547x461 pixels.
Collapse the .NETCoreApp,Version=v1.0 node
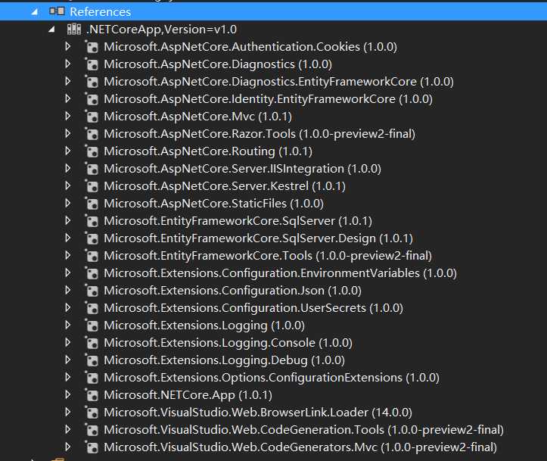pos(51,30)
